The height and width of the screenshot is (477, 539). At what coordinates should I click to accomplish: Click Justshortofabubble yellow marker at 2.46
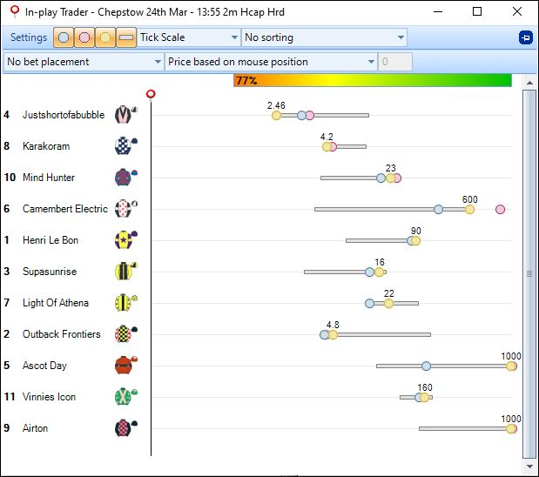(276, 116)
